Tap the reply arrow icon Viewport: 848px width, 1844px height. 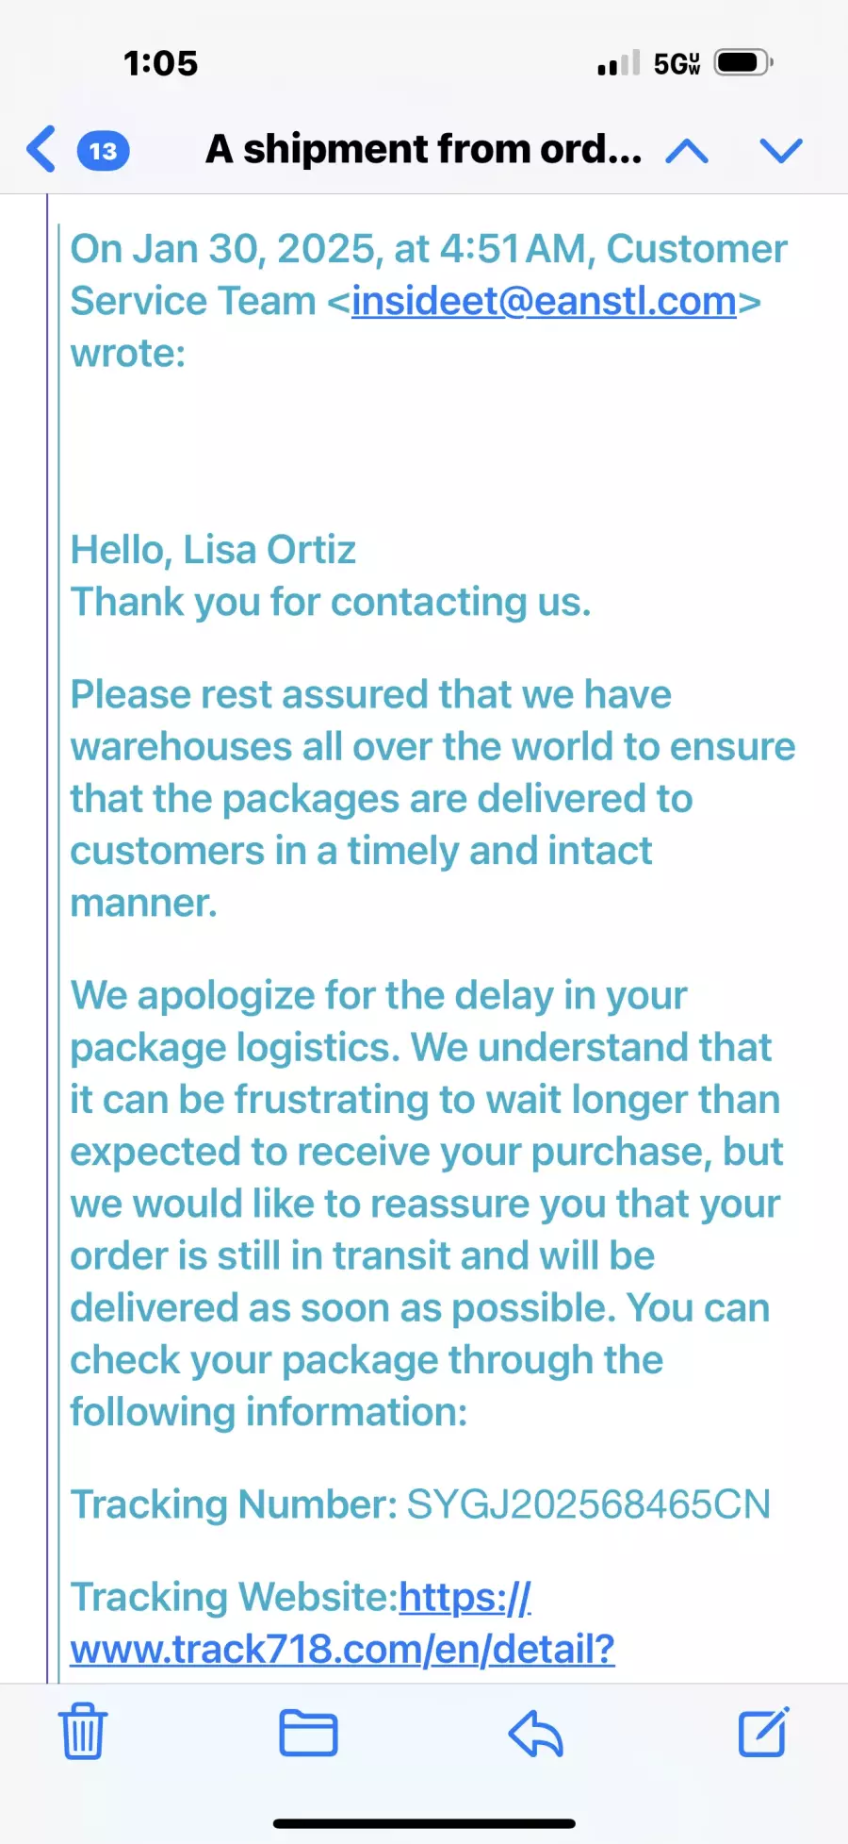(535, 1733)
